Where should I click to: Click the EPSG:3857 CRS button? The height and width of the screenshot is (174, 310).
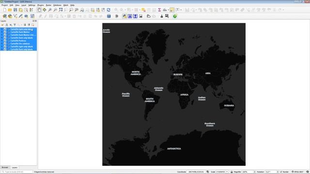click(x=297, y=172)
